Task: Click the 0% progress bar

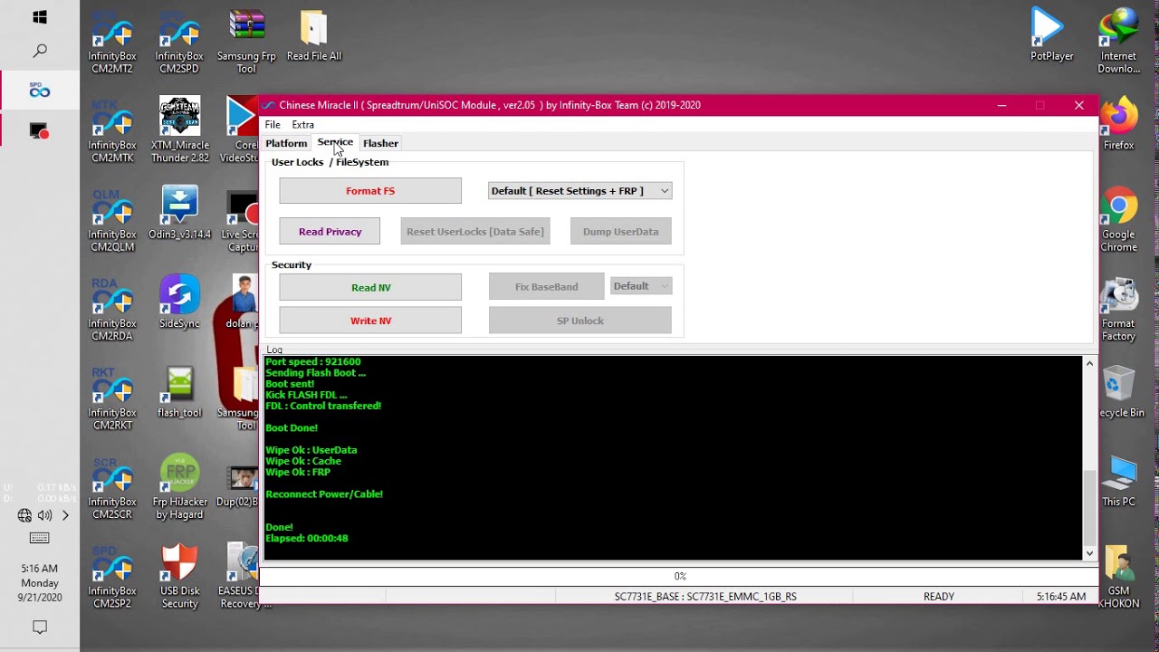Action: click(x=680, y=576)
